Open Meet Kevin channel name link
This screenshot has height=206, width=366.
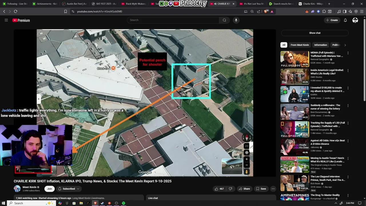click(29, 187)
